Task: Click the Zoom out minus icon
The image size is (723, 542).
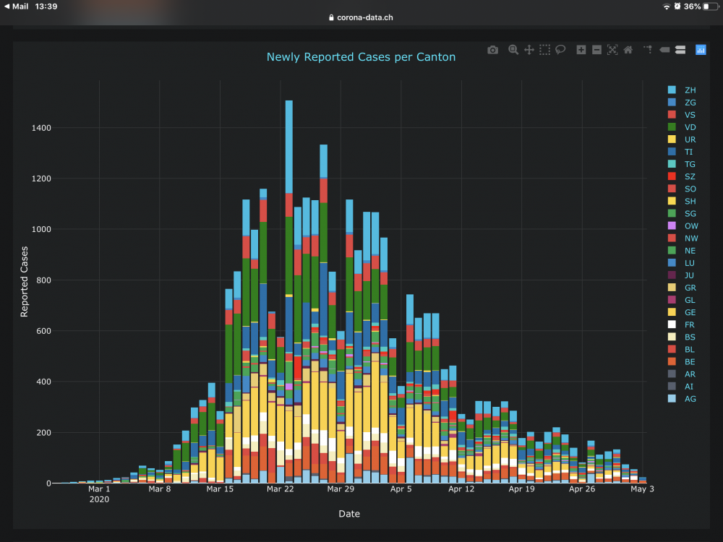Action: [596, 50]
